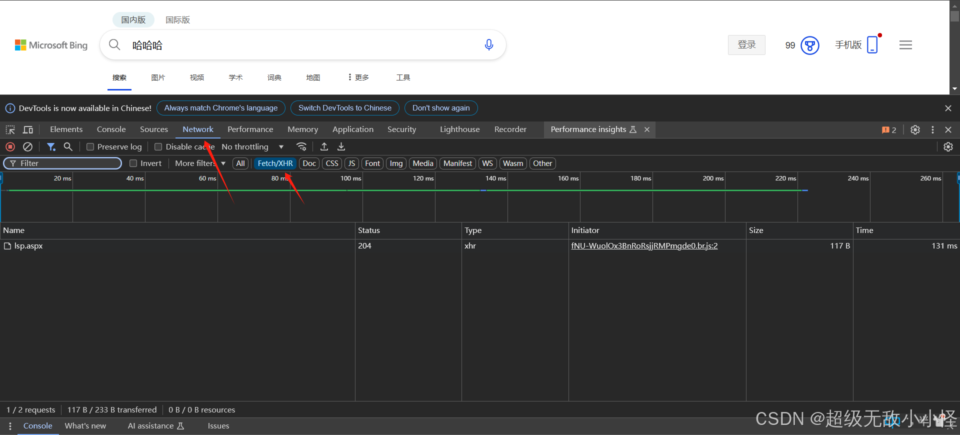This screenshot has width=960, height=435.
Task: Open the Memory tab
Action: [302, 129]
